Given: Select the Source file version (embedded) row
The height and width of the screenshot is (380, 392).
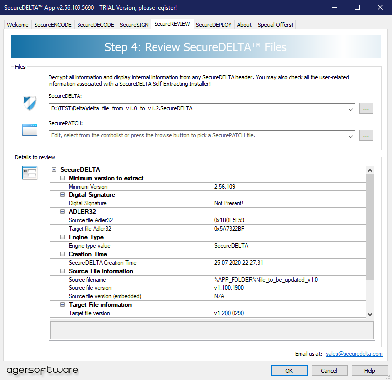Looking at the screenshot, I should tap(208, 296).
